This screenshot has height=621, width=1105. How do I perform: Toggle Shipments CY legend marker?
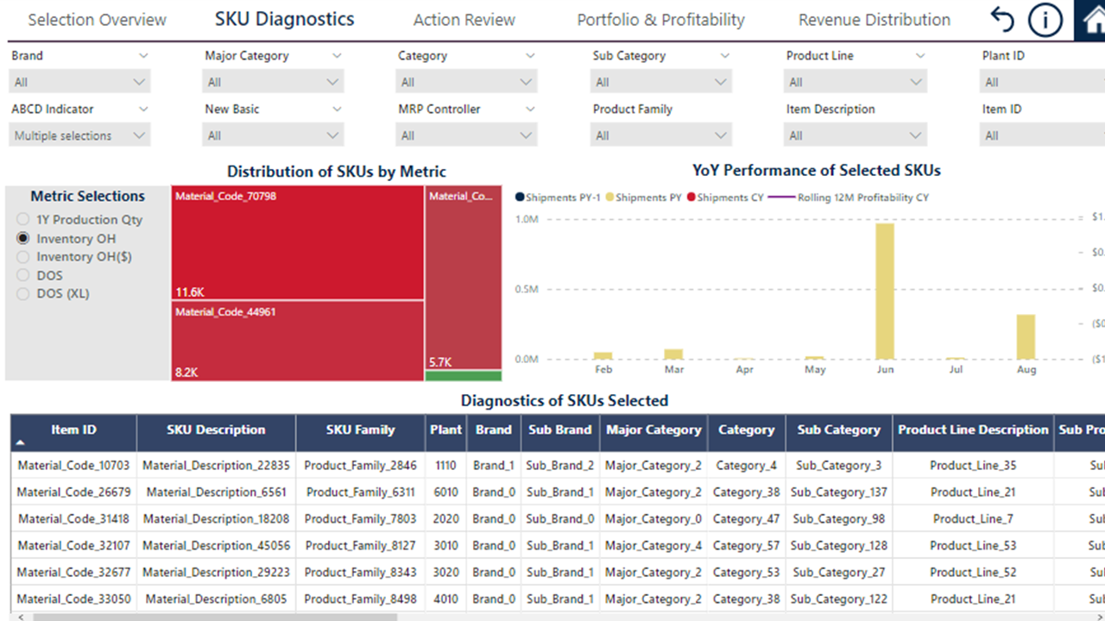(x=691, y=198)
